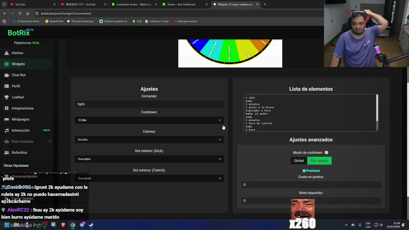Click the browser home button

pyautogui.click(x=27, y=13)
